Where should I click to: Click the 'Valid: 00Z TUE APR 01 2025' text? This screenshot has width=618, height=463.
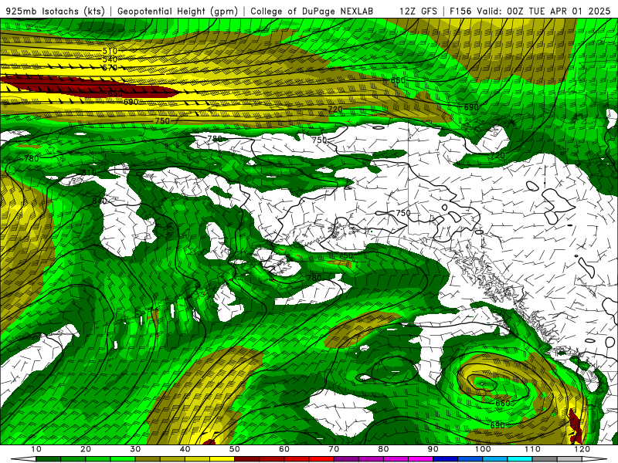(543, 11)
